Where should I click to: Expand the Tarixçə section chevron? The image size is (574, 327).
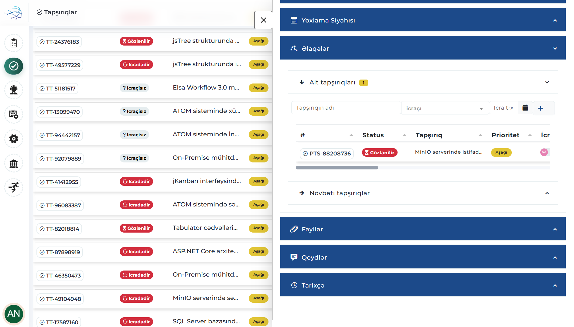tap(555, 285)
